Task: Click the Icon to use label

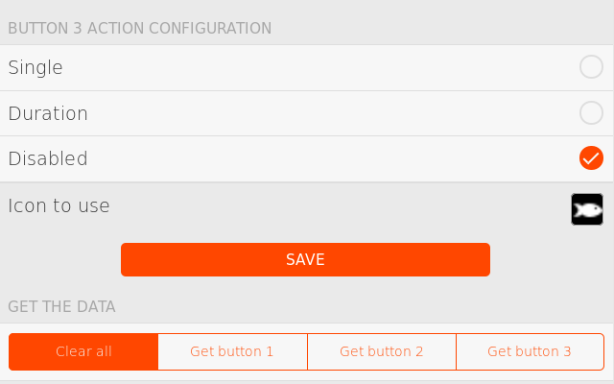Action: tap(59, 205)
